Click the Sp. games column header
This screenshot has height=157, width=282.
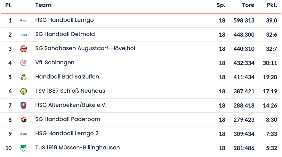[x=221, y=5]
